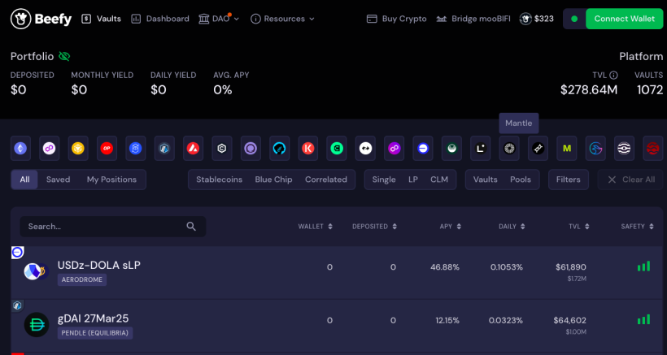The height and width of the screenshot is (355, 667).
Task: Select the Arbitrum chain filter icon
Action: [x=164, y=148]
